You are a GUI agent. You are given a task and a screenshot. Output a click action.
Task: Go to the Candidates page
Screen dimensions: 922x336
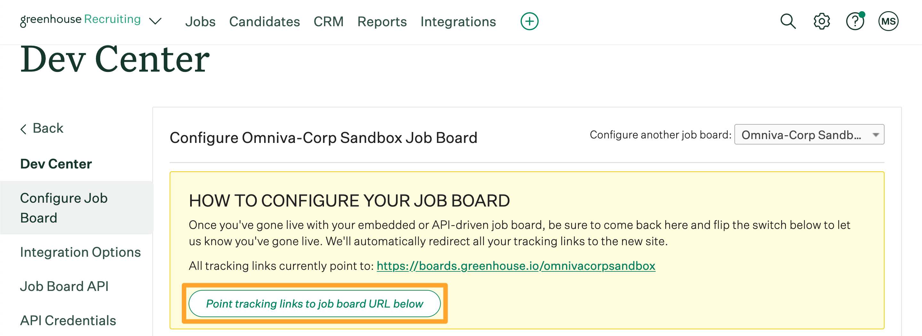tap(264, 22)
